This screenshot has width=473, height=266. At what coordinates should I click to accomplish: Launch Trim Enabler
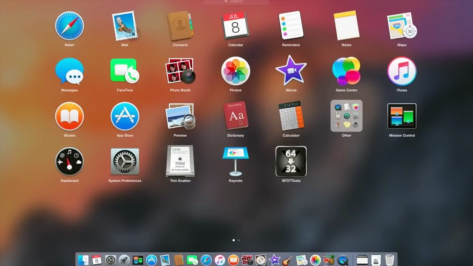point(180,161)
